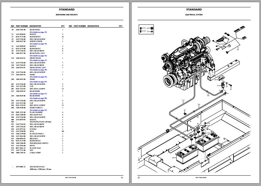Select the 'PLASTIC BAG' designation
The image size is (261, 186).
click(35, 148)
